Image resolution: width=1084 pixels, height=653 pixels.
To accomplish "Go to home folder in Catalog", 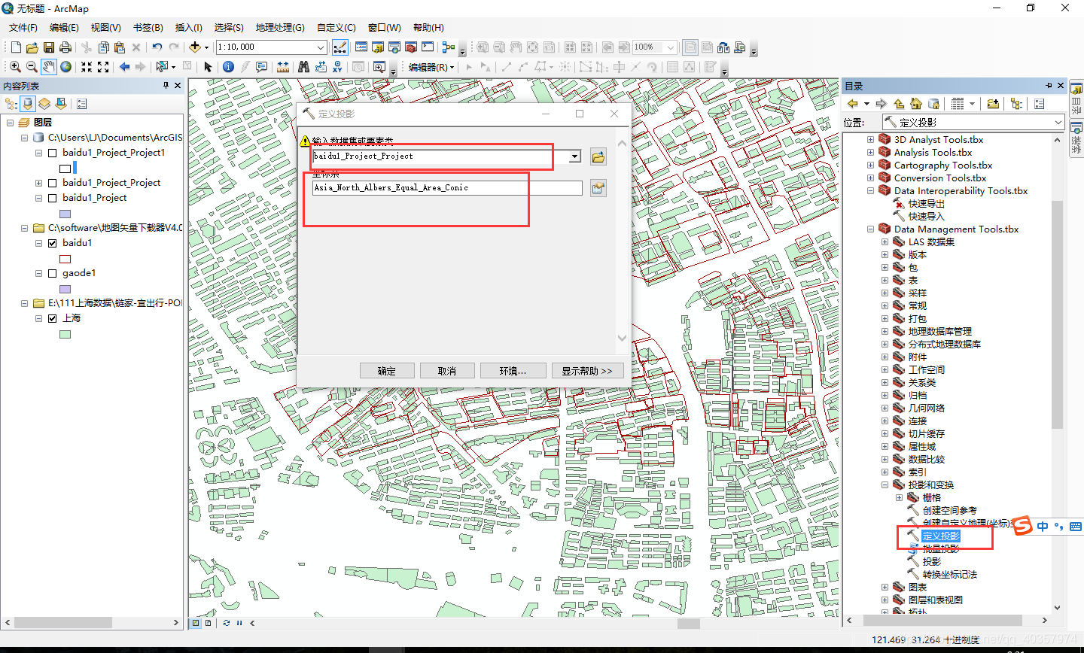I will pyautogui.click(x=916, y=104).
